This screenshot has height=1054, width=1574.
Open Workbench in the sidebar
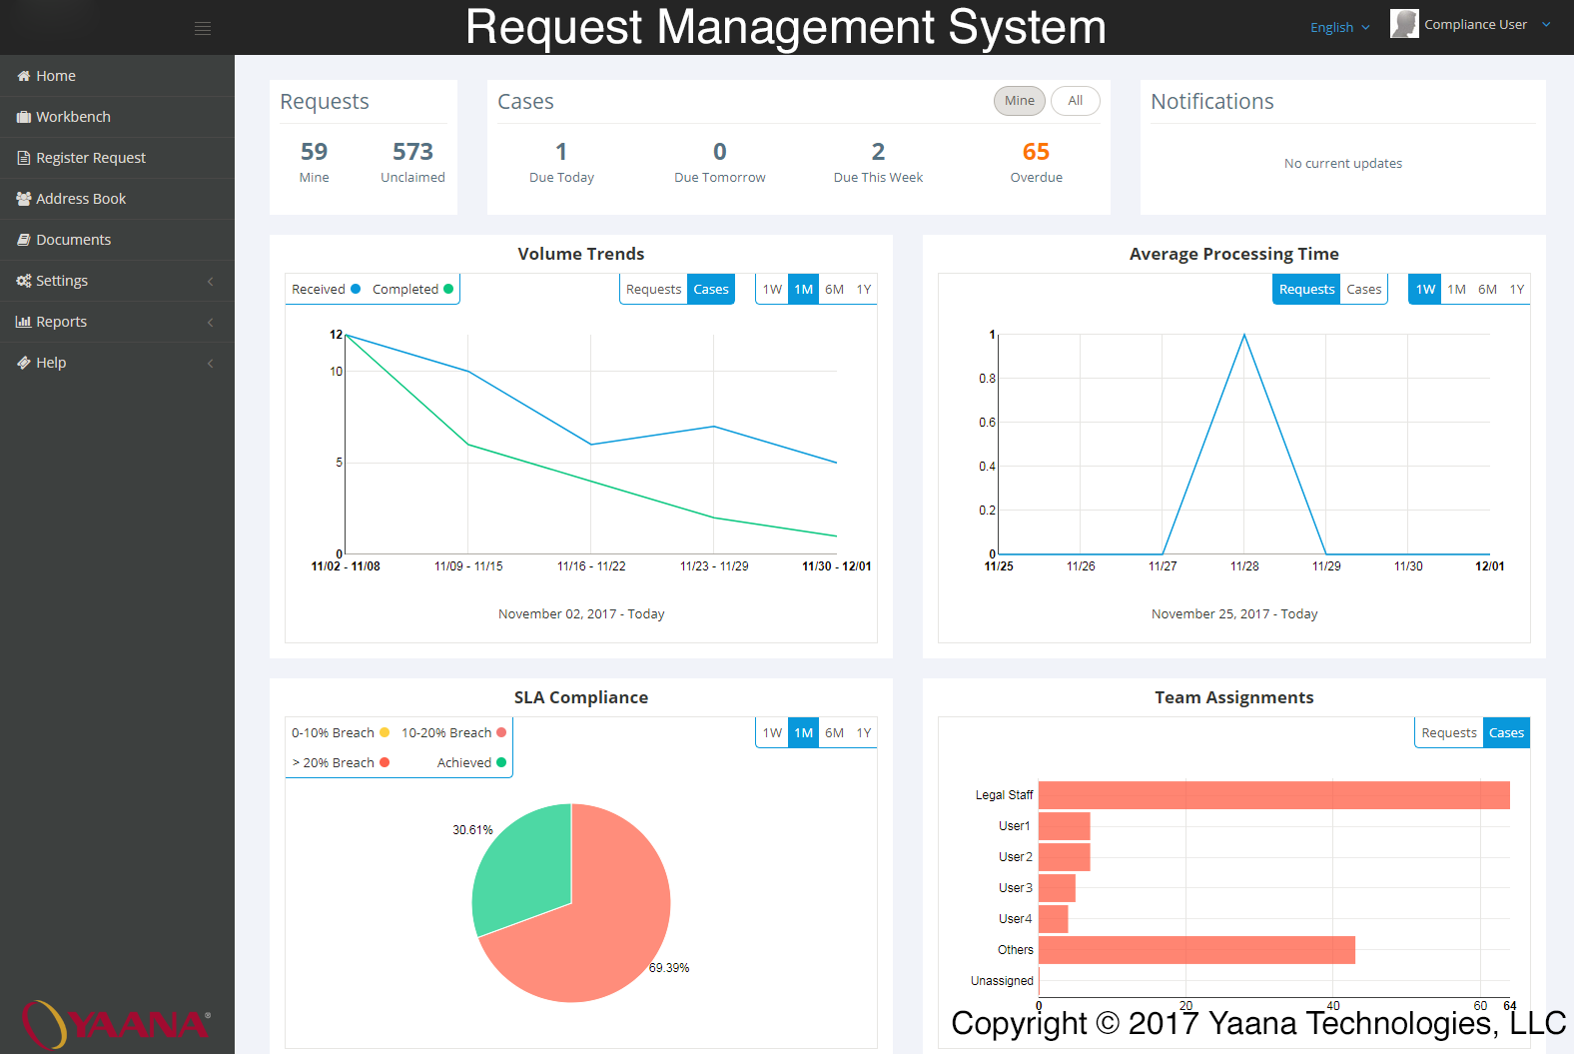pyautogui.click(x=117, y=117)
